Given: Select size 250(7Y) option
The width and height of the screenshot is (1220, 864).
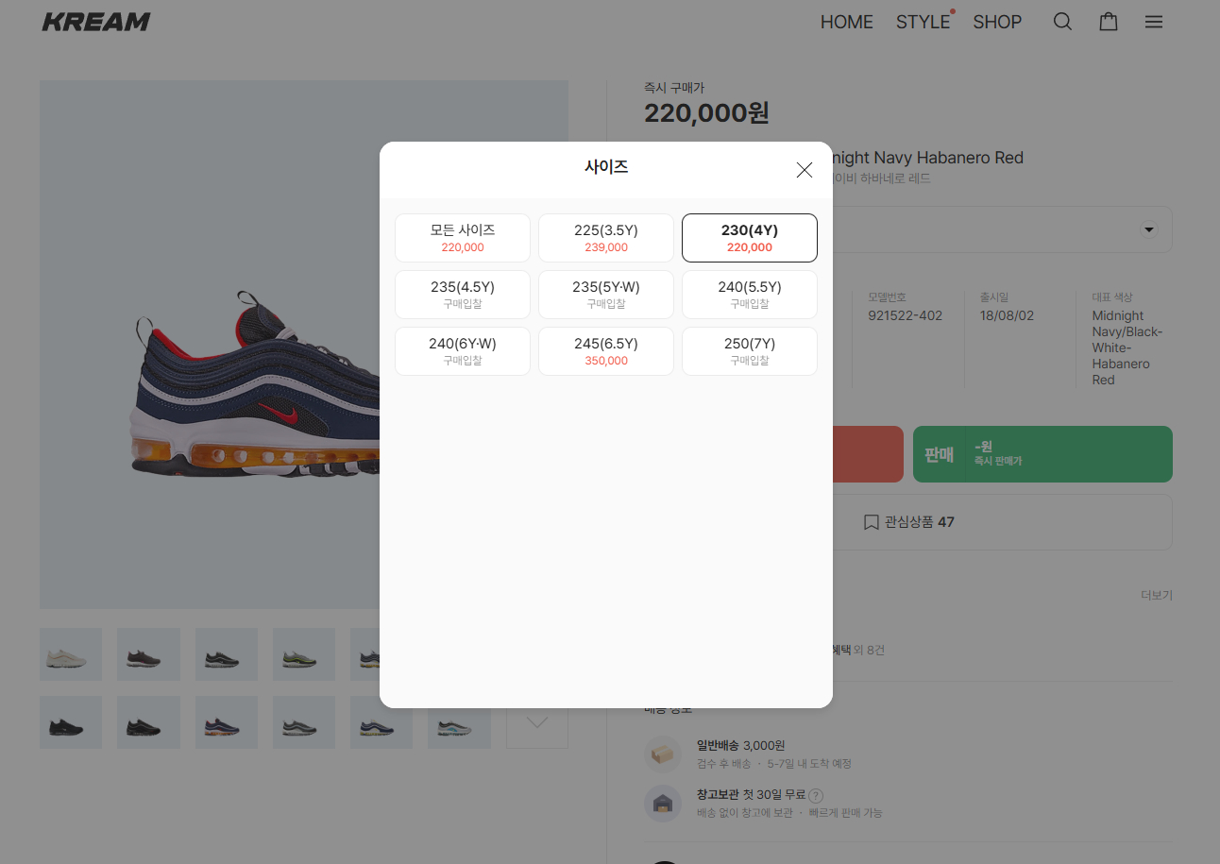Looking at the screenshot, I should pos(749,351).
